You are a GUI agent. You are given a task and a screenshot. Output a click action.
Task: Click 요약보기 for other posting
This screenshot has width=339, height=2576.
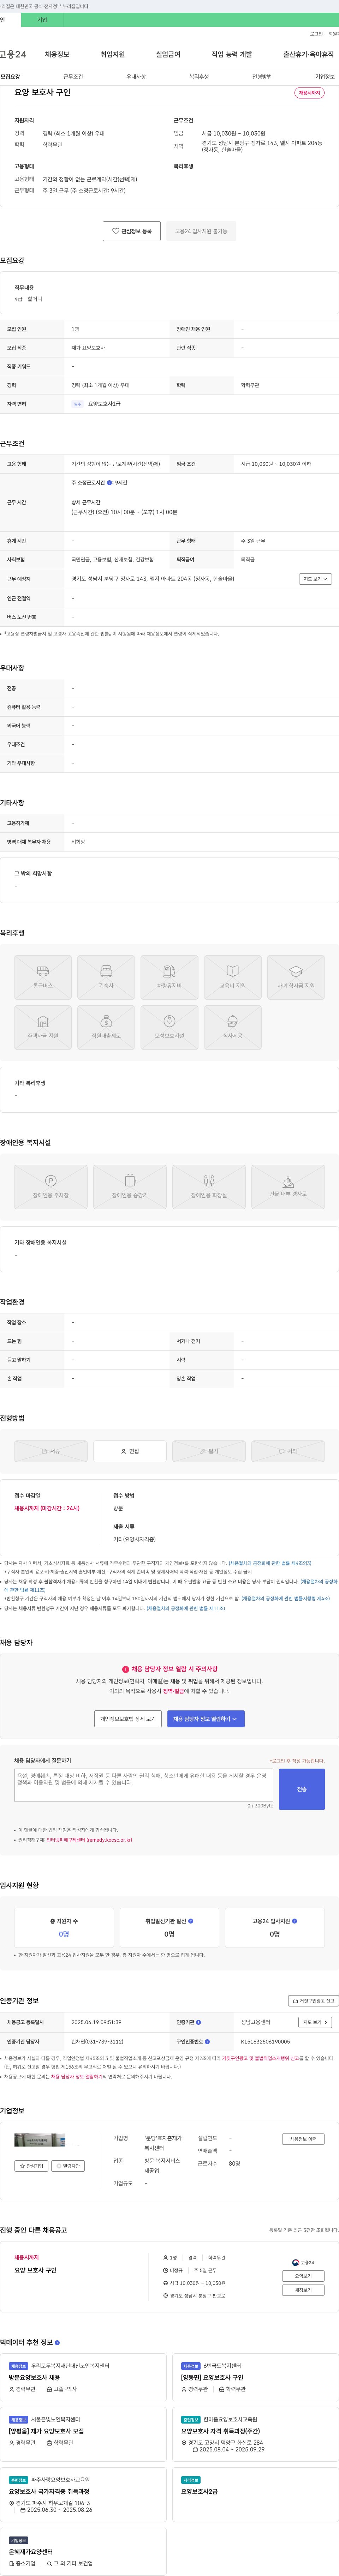[303, 2276]
